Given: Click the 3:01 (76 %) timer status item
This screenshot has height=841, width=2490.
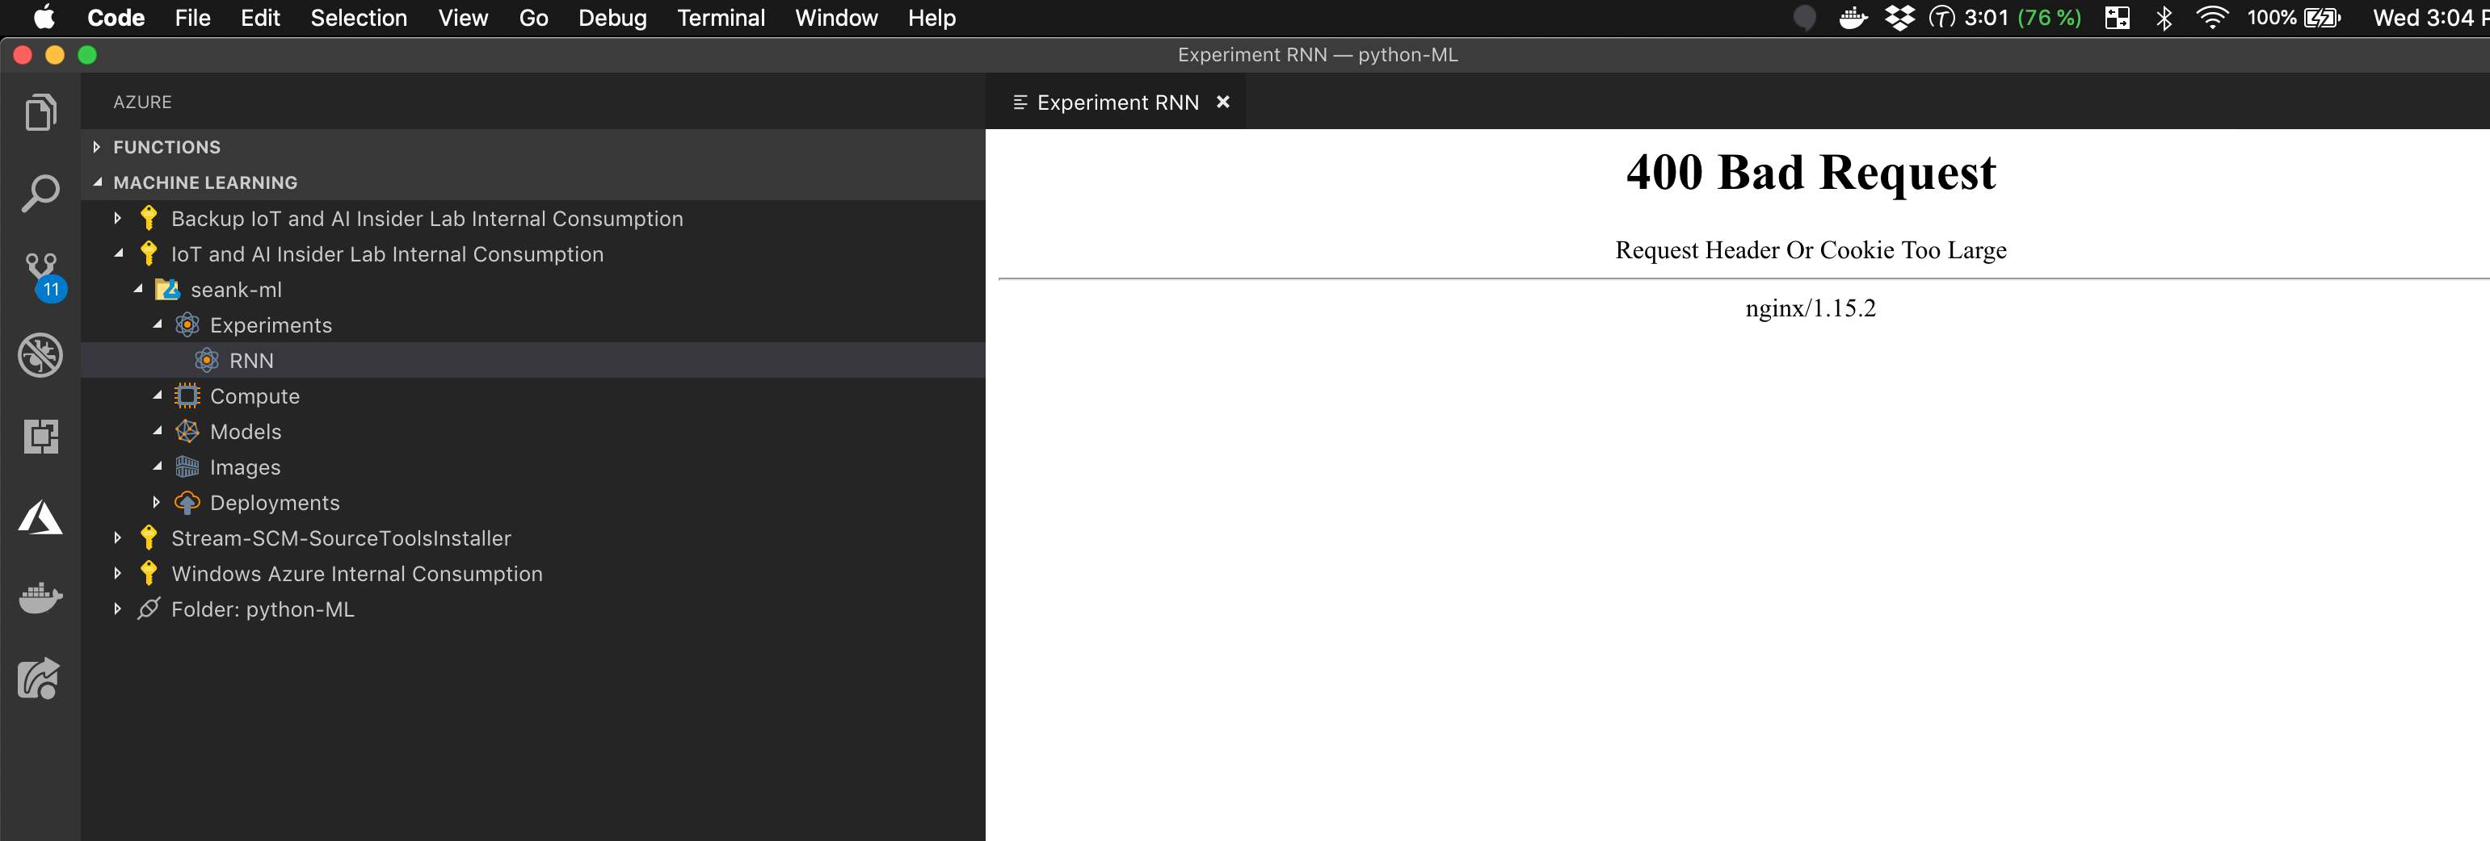Looking at the screenshot, I should pyautogui.click(x=2006, y=18).
